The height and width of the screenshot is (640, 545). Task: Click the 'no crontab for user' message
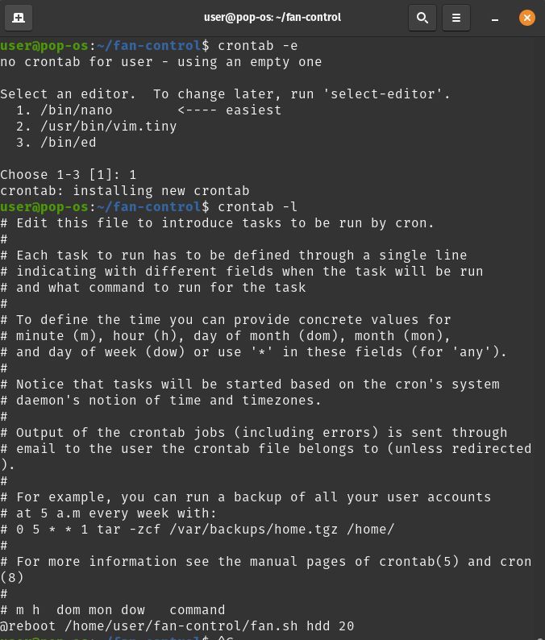[x=161, y=61]
